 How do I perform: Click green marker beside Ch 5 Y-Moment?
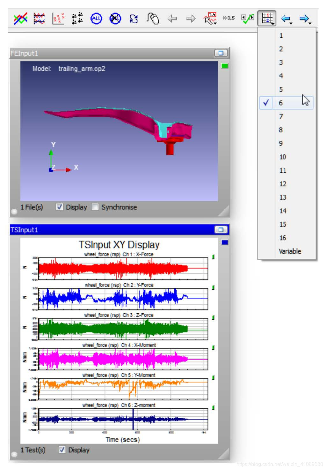(213, 377)
